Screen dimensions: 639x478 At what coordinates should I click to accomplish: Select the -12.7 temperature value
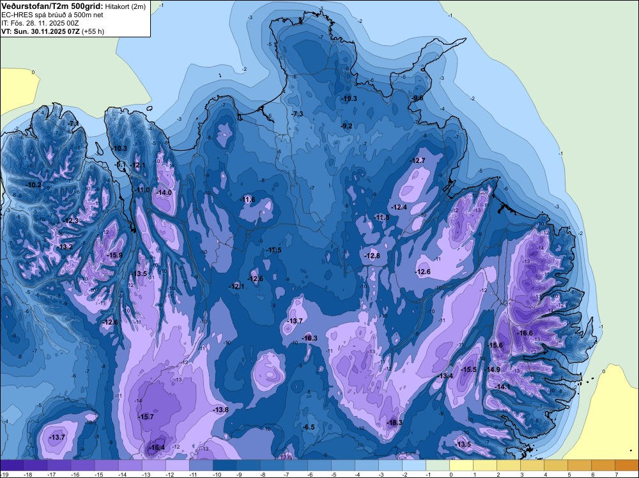click(417, 160)
